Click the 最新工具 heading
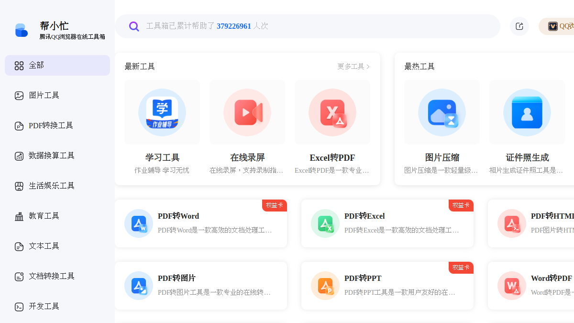 (x=140, y=67)
